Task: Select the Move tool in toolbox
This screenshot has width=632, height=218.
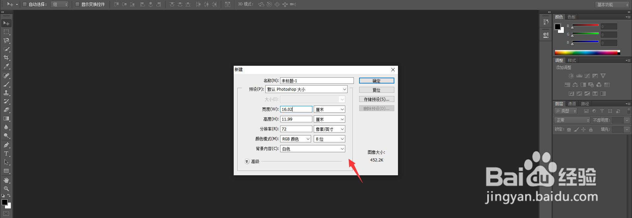Action: tap(6, 23)
